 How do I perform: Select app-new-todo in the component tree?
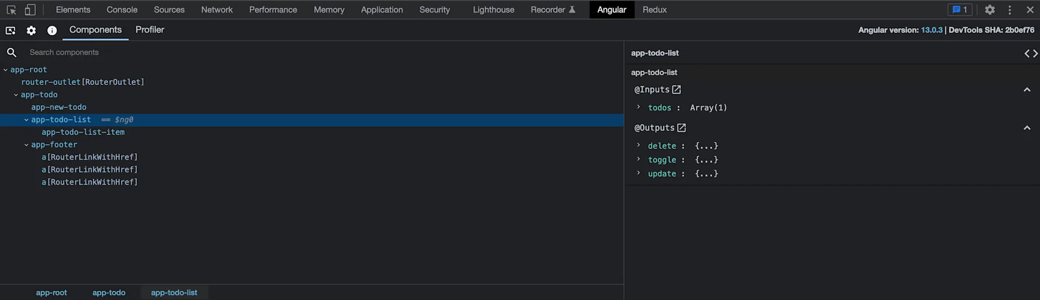[59, 107]
